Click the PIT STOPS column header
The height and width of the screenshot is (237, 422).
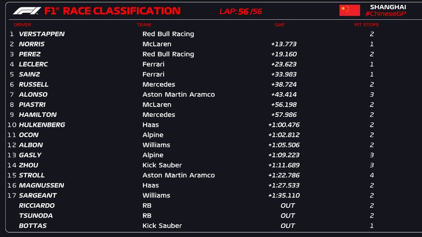coord(366,25)
